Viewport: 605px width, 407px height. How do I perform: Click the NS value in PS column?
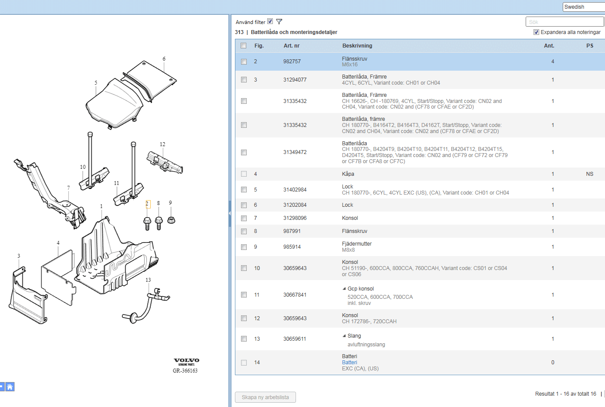tap(590, 174)
